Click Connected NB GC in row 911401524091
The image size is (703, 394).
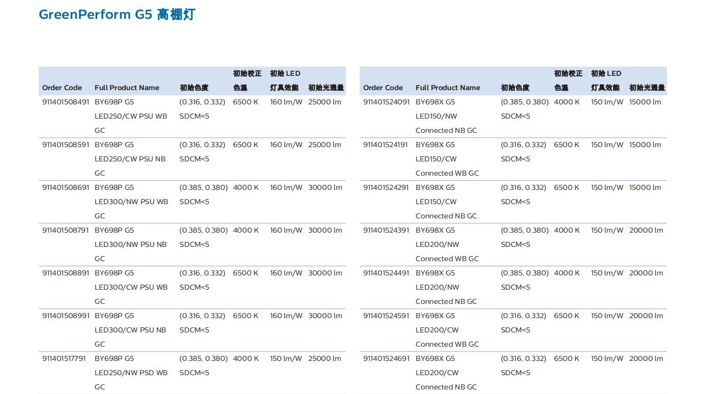click(x=446, y=130)
